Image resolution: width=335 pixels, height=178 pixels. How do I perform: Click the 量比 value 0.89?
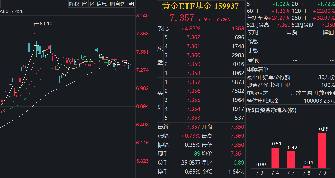click(239, 163)
